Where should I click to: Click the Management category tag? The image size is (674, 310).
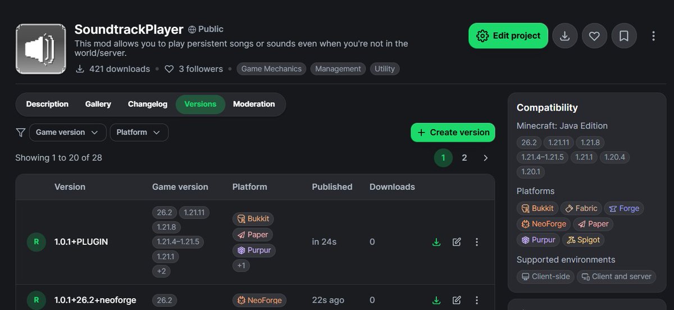pos(338,69)
